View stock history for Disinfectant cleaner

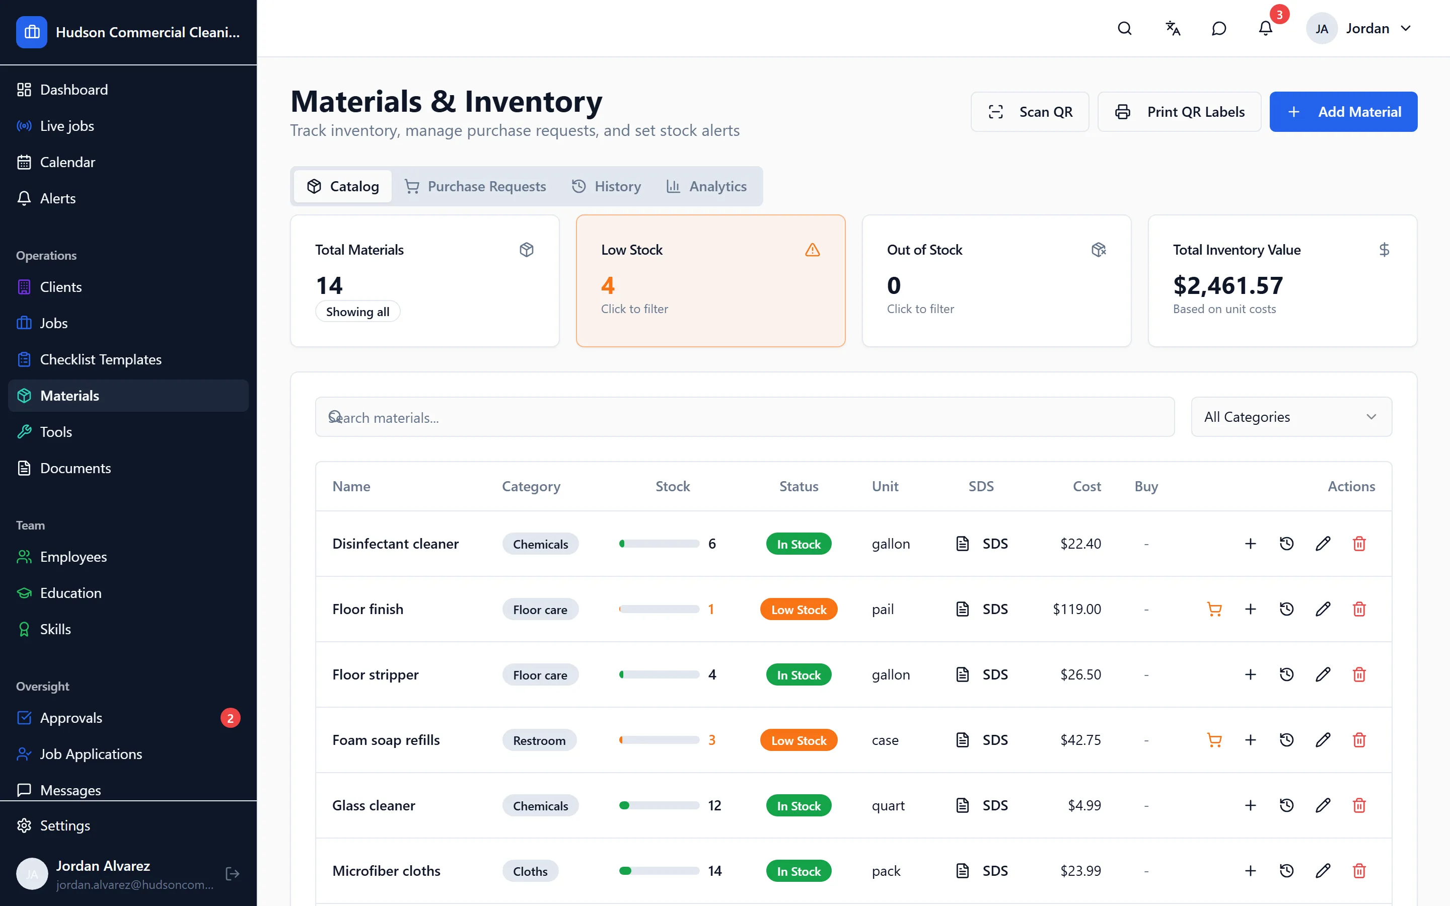tap(1286, 544)
